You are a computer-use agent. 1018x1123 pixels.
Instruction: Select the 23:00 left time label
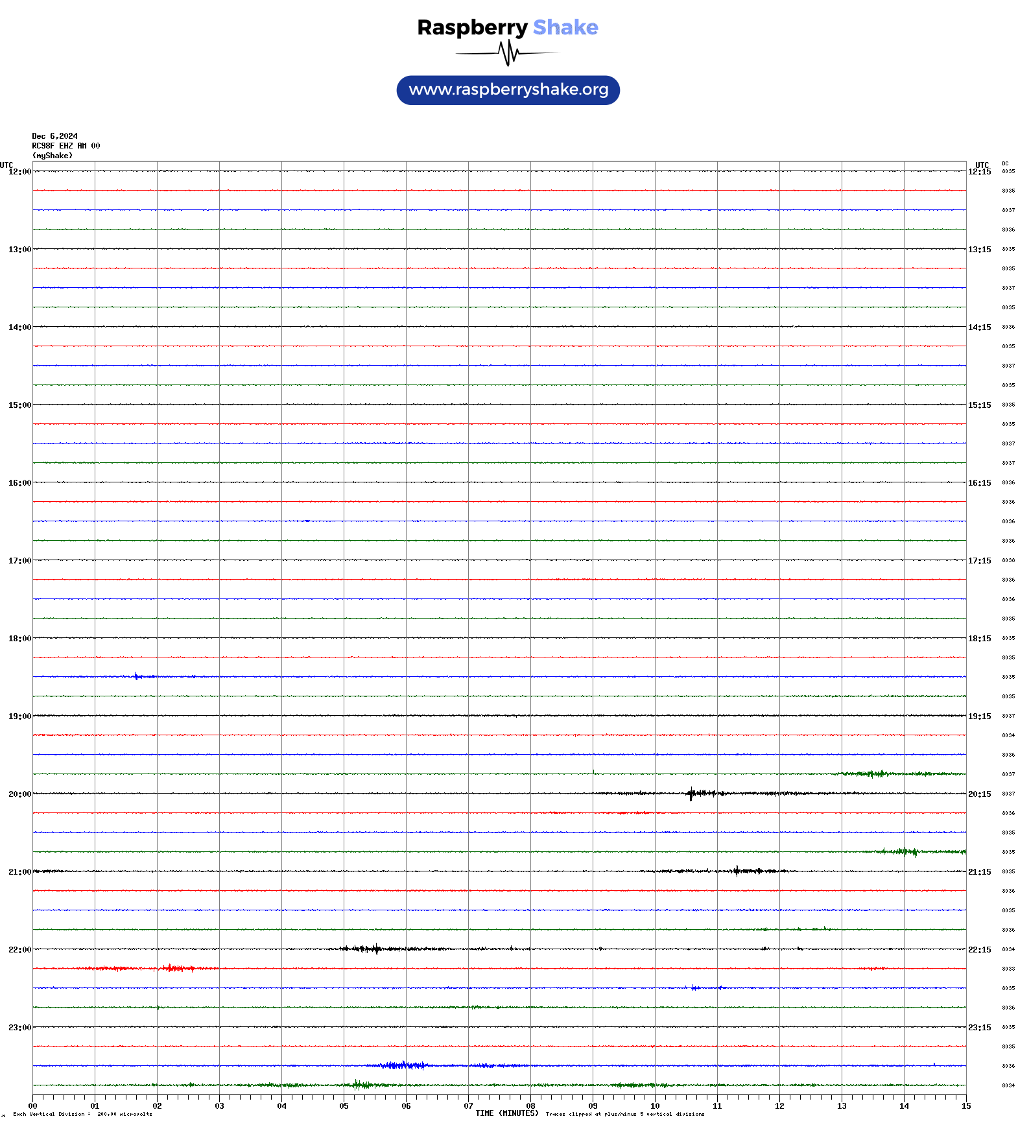coord(19,1028)
